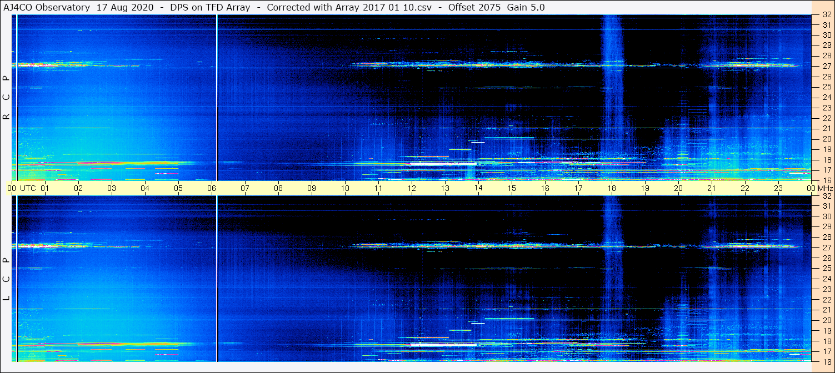Click hour 16 tick on the time axis
The image size is (835, 373).
click(545, 188)
